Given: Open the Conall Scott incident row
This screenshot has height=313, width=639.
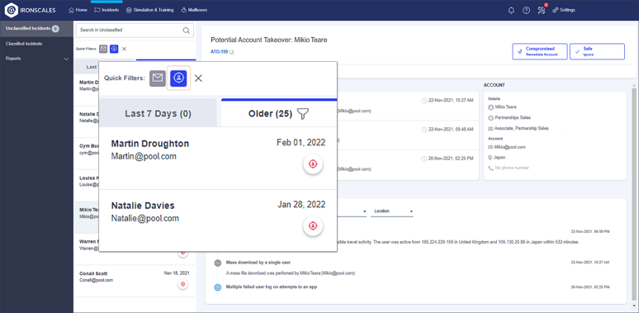Looking at the screenshot, I should (x=135, y=282).
